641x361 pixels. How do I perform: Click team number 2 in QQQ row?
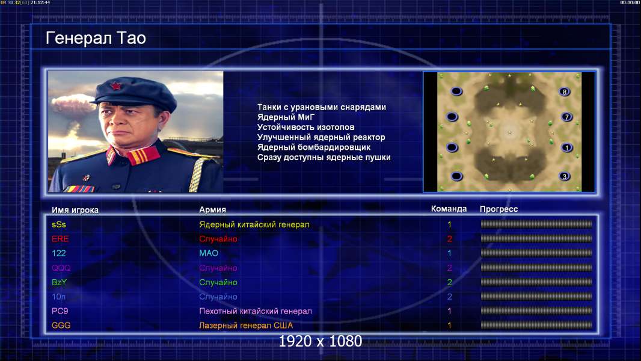(x=449, y=268)
